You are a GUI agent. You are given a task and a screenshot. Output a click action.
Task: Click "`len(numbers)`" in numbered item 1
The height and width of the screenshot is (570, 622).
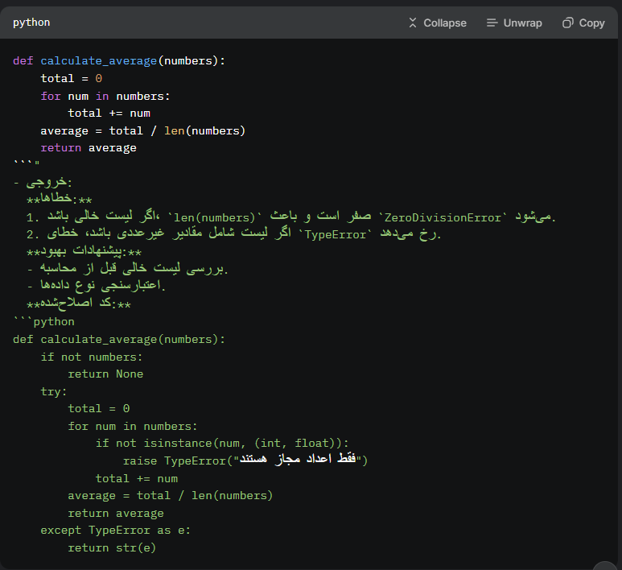click(214, 217)
